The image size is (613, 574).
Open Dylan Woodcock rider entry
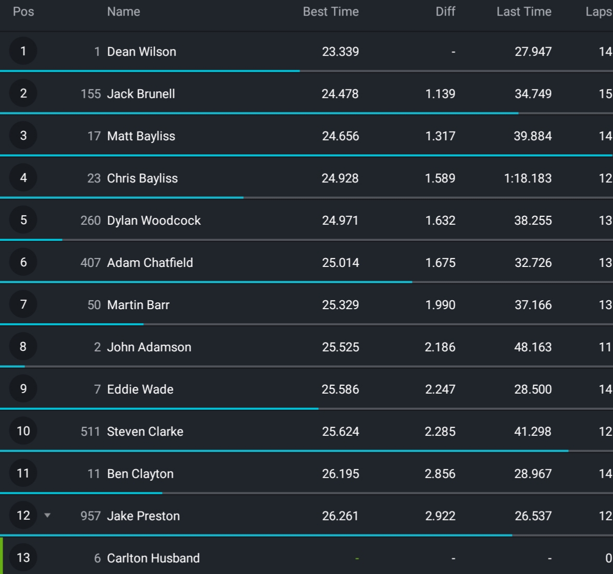(x=154, y=221)
